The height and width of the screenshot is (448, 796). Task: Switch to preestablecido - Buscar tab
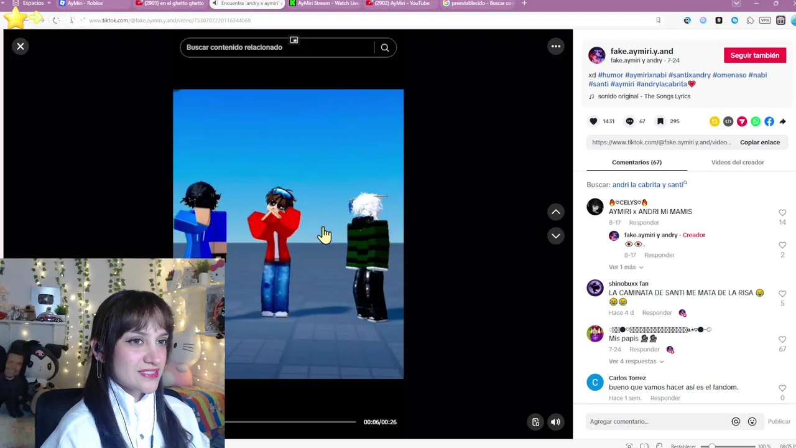click(x=478, y=3)
